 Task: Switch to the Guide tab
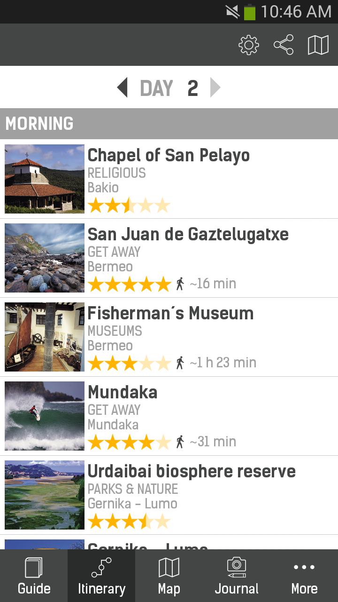pyautogui.click(x=34, y=576)
